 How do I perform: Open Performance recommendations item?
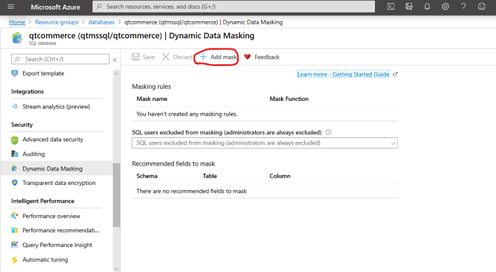[x=61, y=230]
